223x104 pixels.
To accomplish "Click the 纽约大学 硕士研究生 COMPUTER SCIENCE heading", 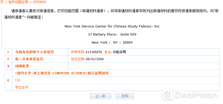I will pos(62,73).
